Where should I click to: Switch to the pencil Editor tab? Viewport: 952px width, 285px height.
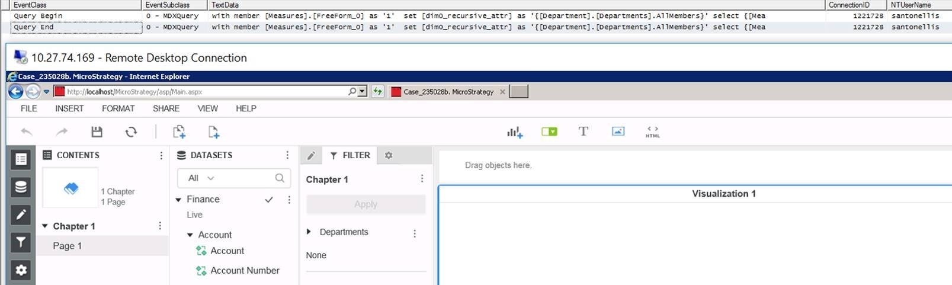coord(311,155)
